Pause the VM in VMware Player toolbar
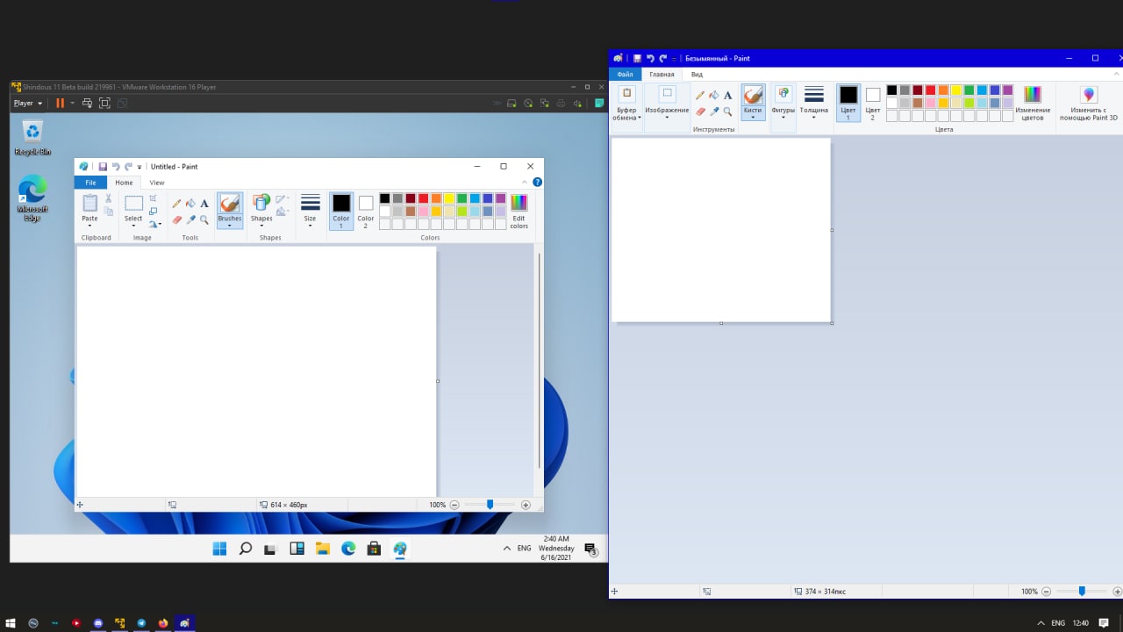Viewport: 1123px width, 632px height. click(x=60, y=103)
